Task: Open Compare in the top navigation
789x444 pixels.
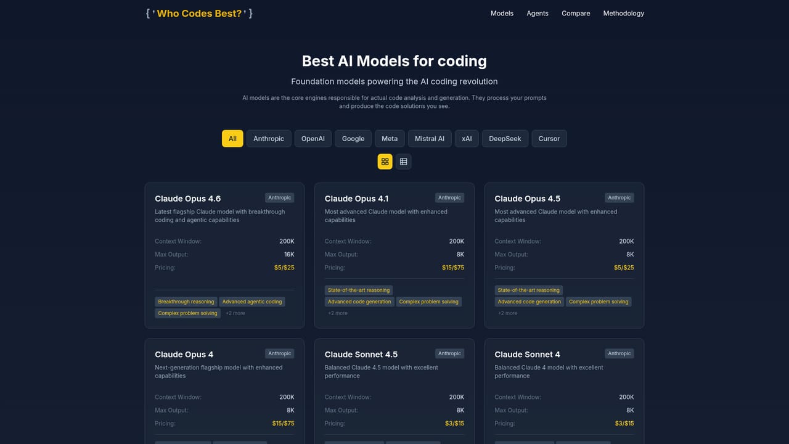Action: (x=576, y=13)
